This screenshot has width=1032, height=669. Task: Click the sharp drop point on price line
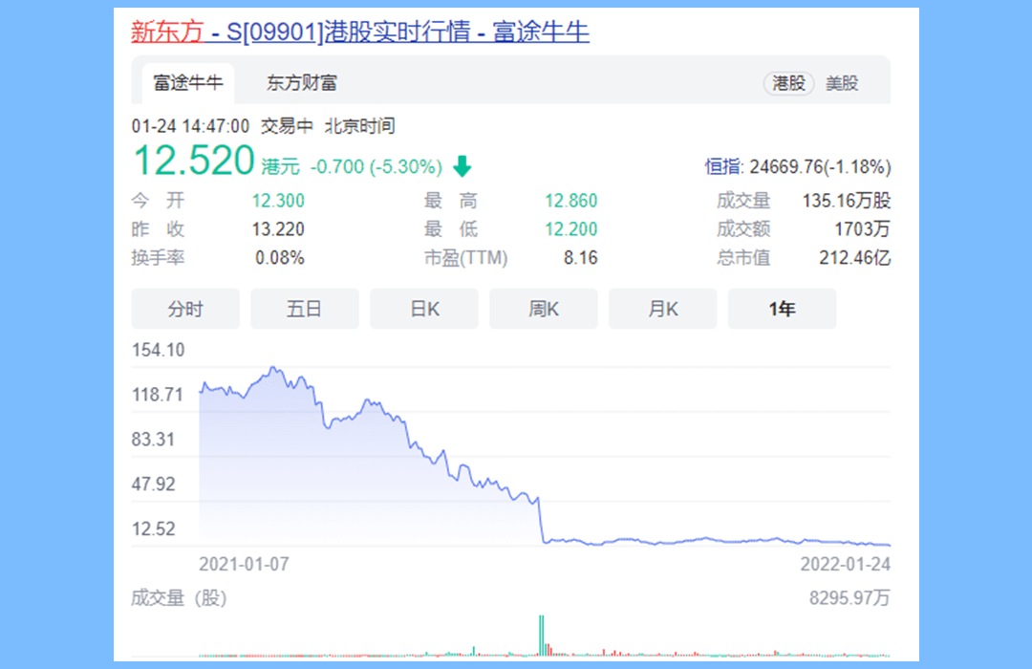pyautogui.click(x=541, y=520)
